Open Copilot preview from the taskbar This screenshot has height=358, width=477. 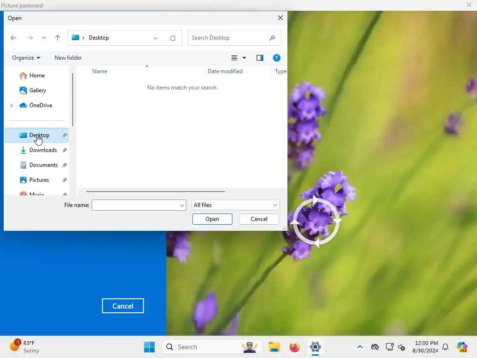[462, 347]
